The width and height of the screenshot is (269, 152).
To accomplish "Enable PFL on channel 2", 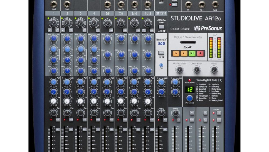I will [71, 129].
